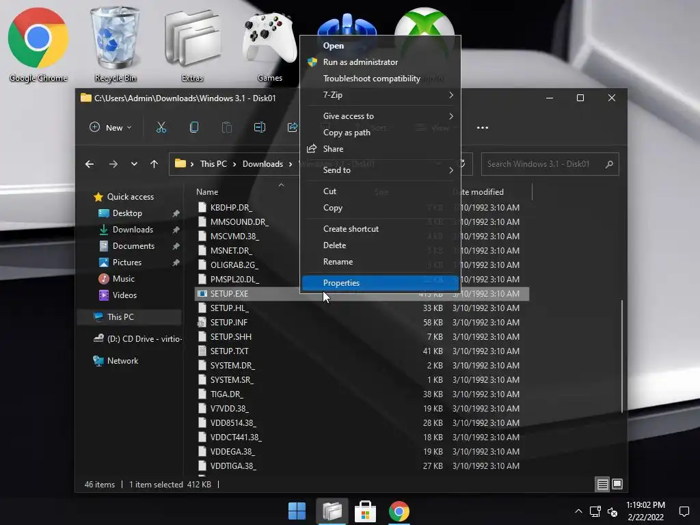Open the New dropdown button
The image size is (700, 525).
click(x=110, y=128)
